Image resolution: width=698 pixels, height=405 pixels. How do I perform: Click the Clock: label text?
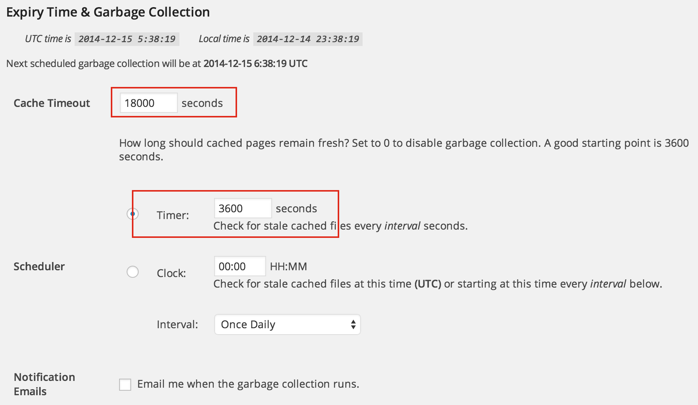click(x=171, y=273)
